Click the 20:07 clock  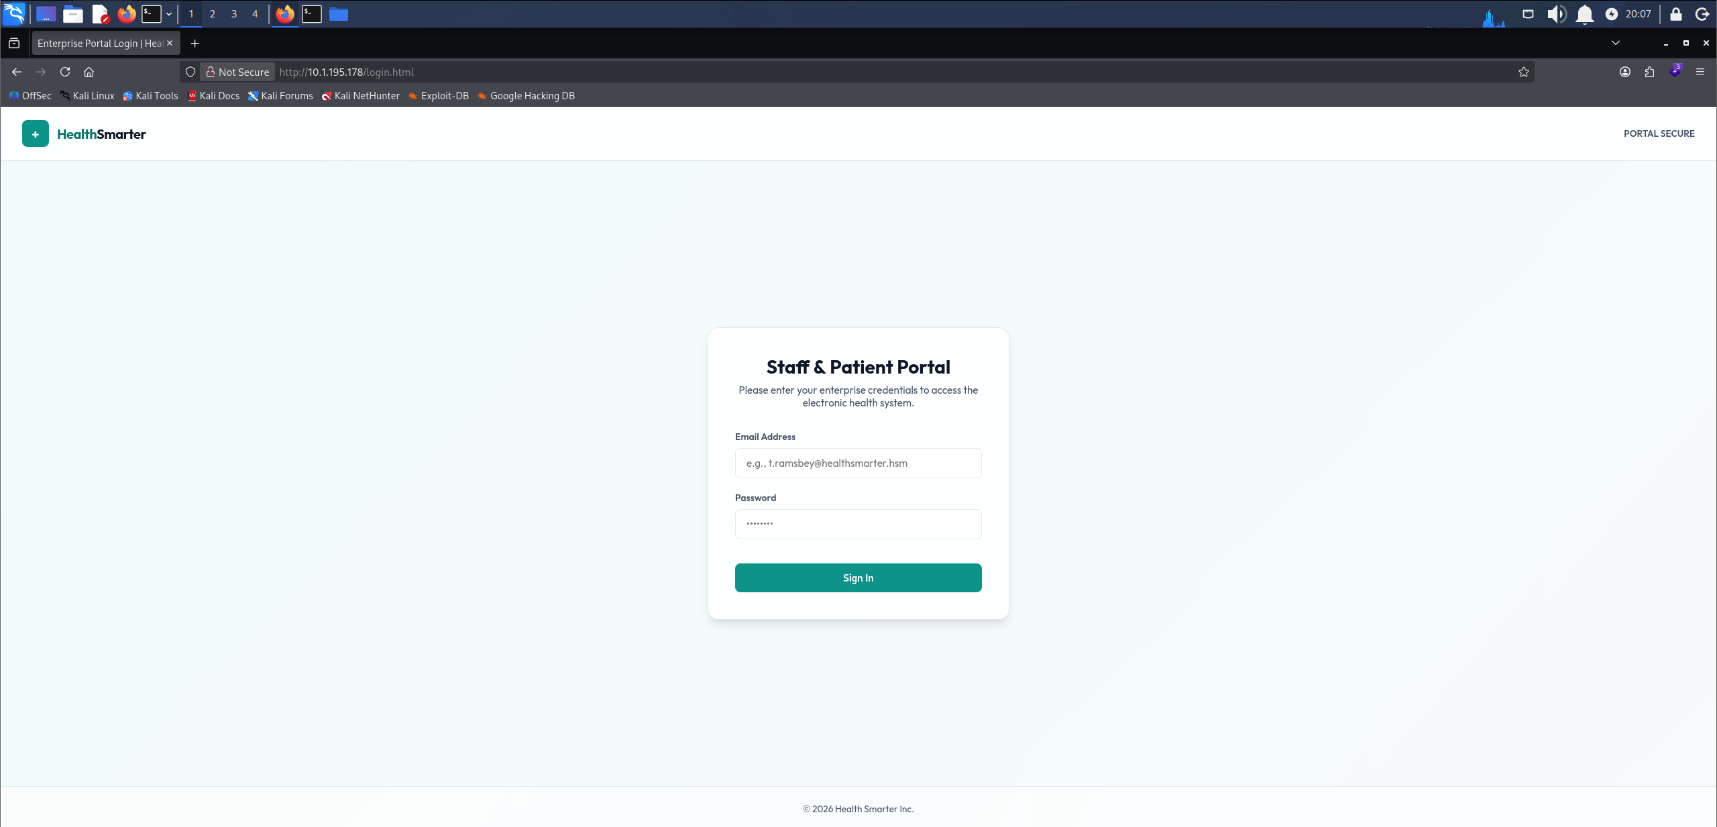click(x=1638, y=13)
